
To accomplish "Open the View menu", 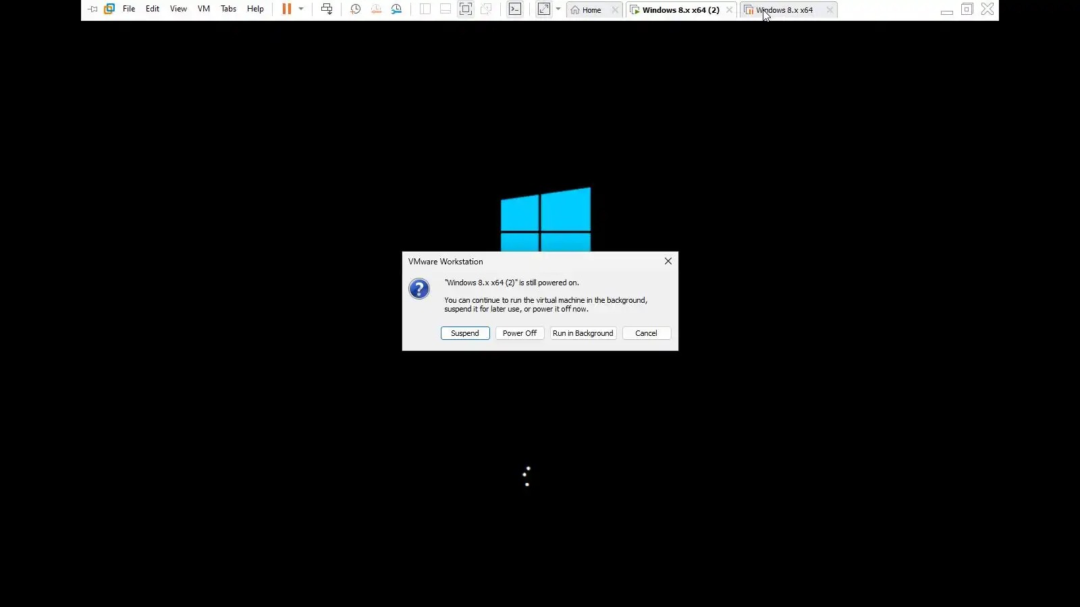I will 178,9.
